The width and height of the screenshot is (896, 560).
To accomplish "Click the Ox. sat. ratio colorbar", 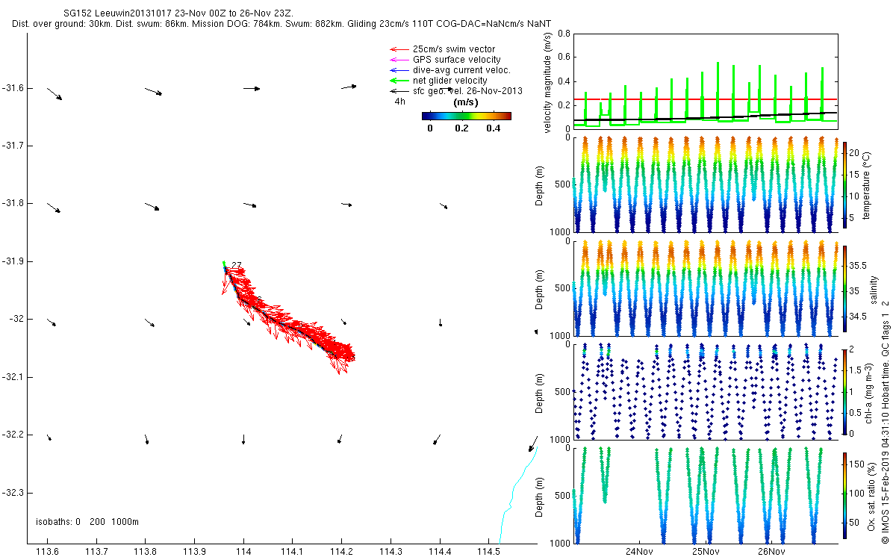I will click(844, 497).
